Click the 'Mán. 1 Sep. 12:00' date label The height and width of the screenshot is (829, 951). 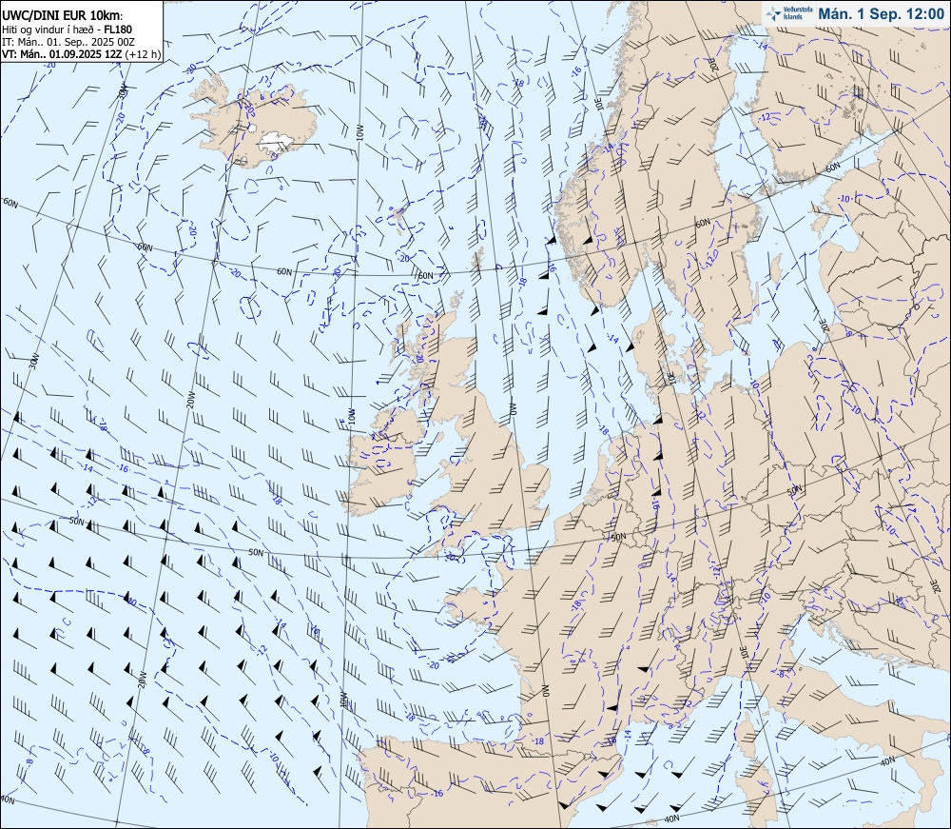881,13
